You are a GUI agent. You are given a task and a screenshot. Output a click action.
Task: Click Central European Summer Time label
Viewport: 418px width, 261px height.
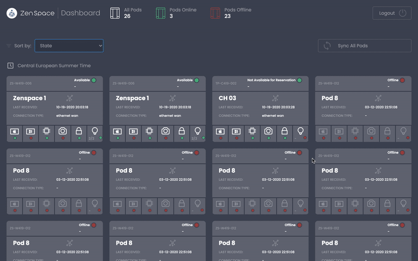(x=54, y=66)
